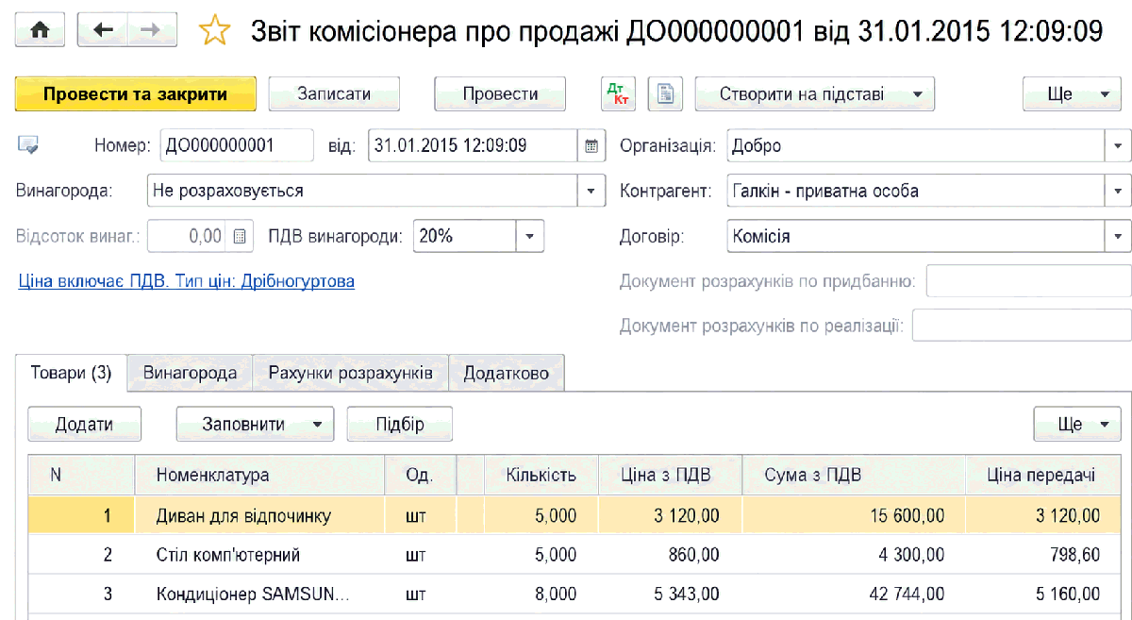This screenshot has width=1132, height=620.
Task: Click Винагорода field Не розраховується
Action: coord(363,191)
